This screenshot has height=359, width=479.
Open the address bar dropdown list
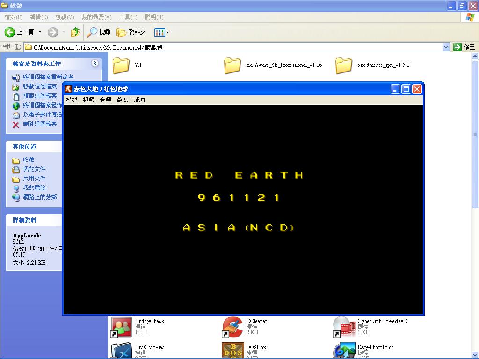tap(446, 47)
